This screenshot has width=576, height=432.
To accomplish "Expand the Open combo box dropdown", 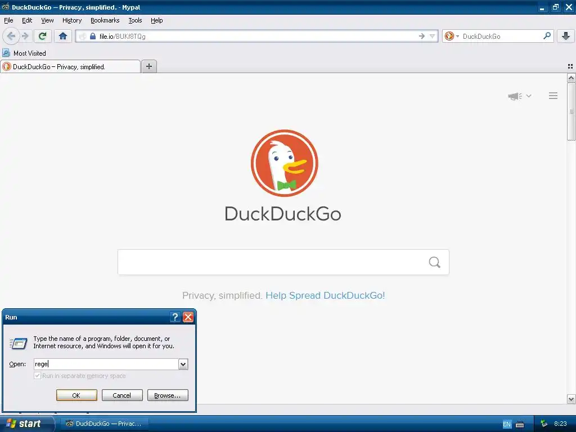I will 183,364.
